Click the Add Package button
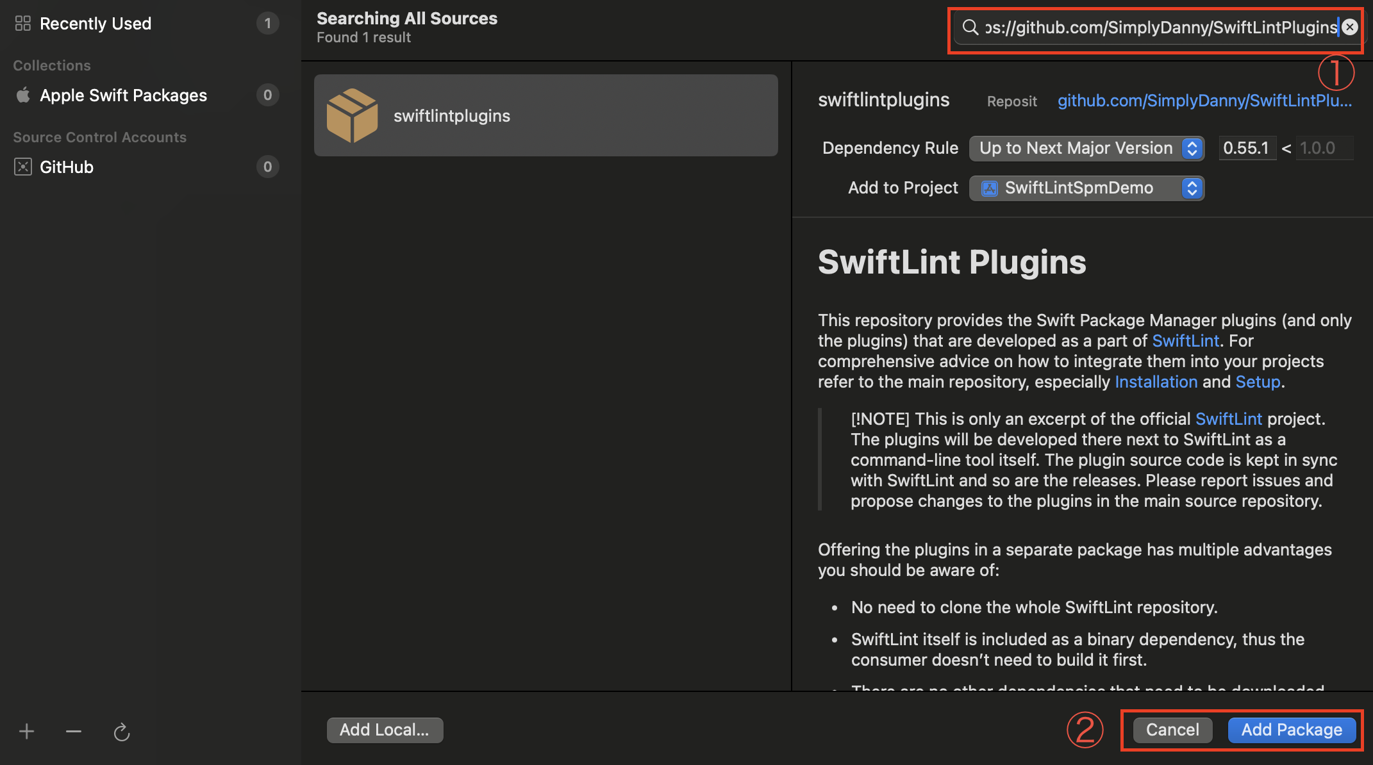 tap(1292, 730)
